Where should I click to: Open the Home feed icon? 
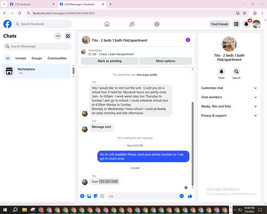coord(107,24)
